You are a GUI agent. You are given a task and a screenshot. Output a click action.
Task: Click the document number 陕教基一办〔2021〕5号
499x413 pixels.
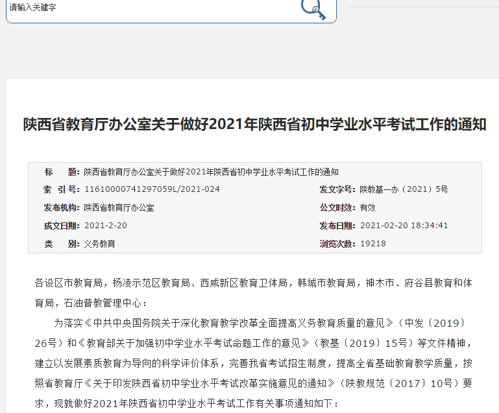pyautogui.click(x=404, y=189)
